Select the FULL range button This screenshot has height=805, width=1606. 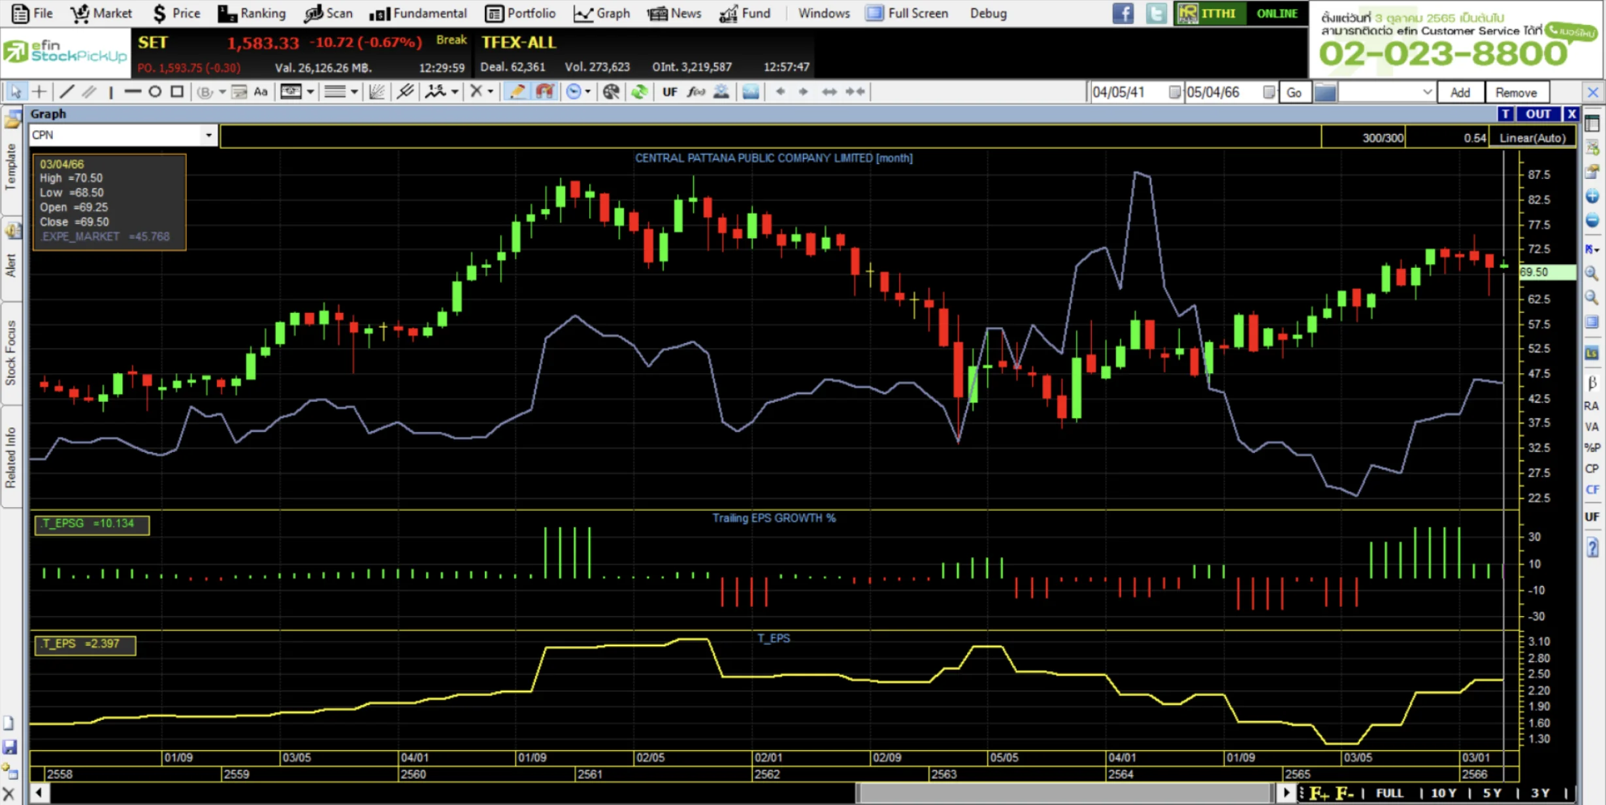(x=1389, y=793)
